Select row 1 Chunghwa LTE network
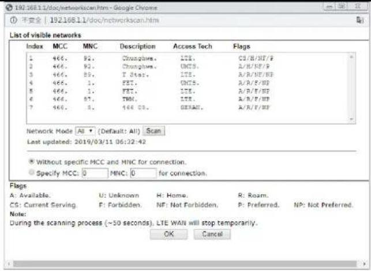371x271 pixels. (151, 58)
